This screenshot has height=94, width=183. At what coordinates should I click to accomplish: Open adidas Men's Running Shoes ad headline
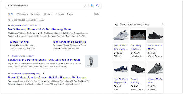pos(44,60)
